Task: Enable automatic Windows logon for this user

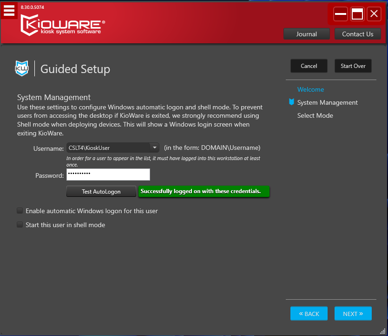Action: [x=20, y=211]
